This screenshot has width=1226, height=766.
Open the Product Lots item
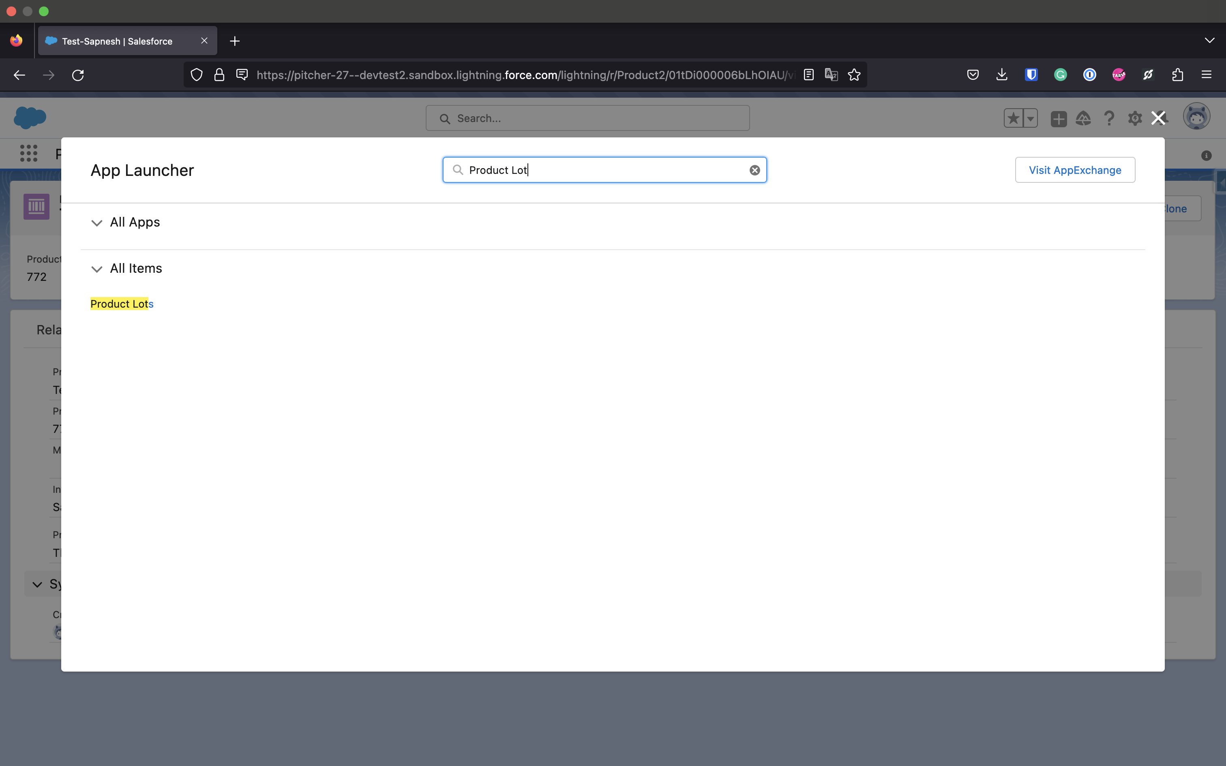[x=122, y=304]
